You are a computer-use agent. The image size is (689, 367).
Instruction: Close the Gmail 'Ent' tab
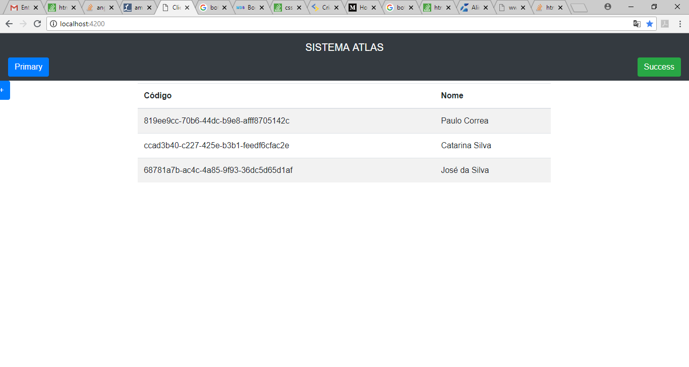[x=36, y=8]
